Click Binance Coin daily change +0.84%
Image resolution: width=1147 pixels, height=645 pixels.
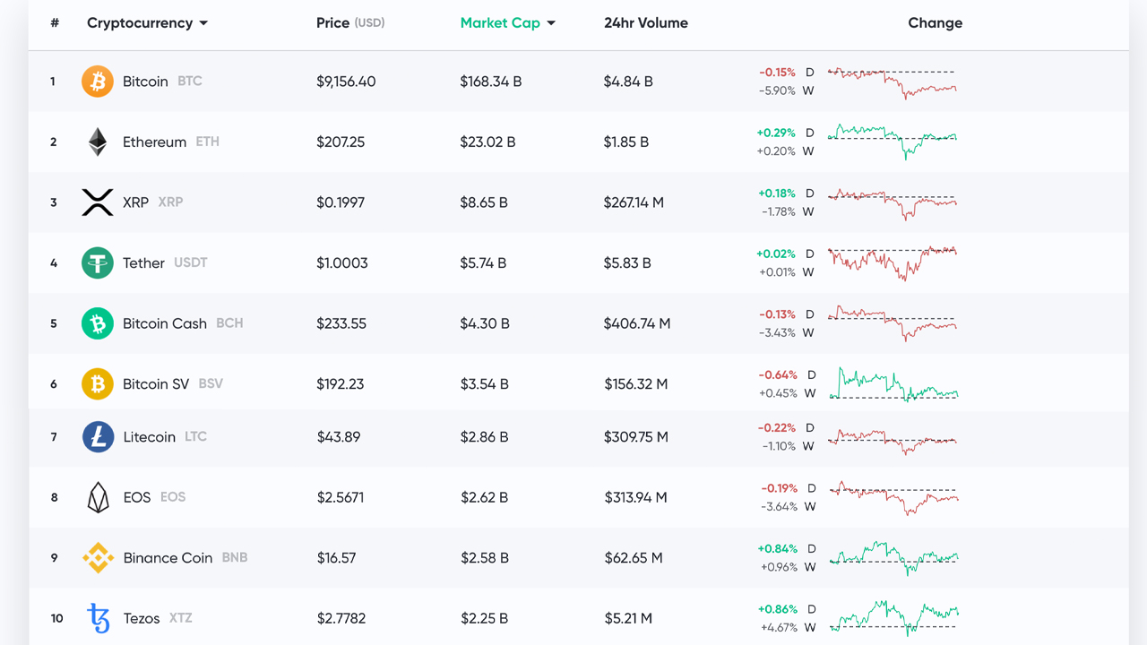click(x=778, y=548)
